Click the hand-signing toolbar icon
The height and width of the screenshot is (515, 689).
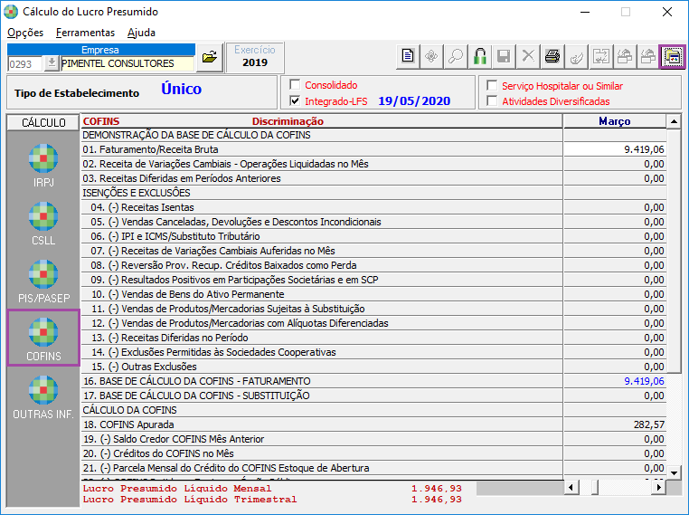(576, 56)
